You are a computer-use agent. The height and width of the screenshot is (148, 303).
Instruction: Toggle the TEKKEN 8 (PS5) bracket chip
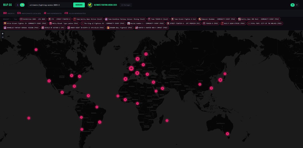pos(211,23)
